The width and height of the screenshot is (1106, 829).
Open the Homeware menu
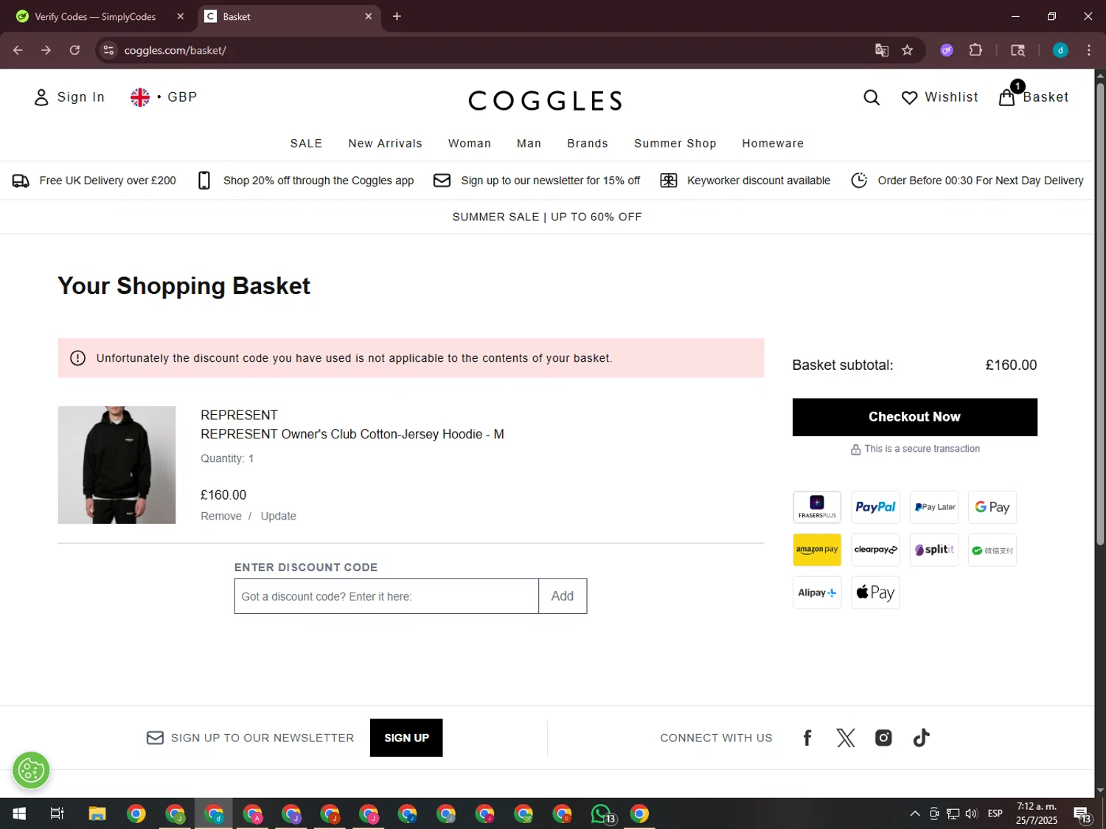(773, 144)
